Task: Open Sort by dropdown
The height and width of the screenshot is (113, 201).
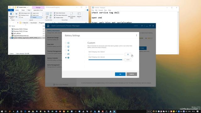Action: click(47, 15)
